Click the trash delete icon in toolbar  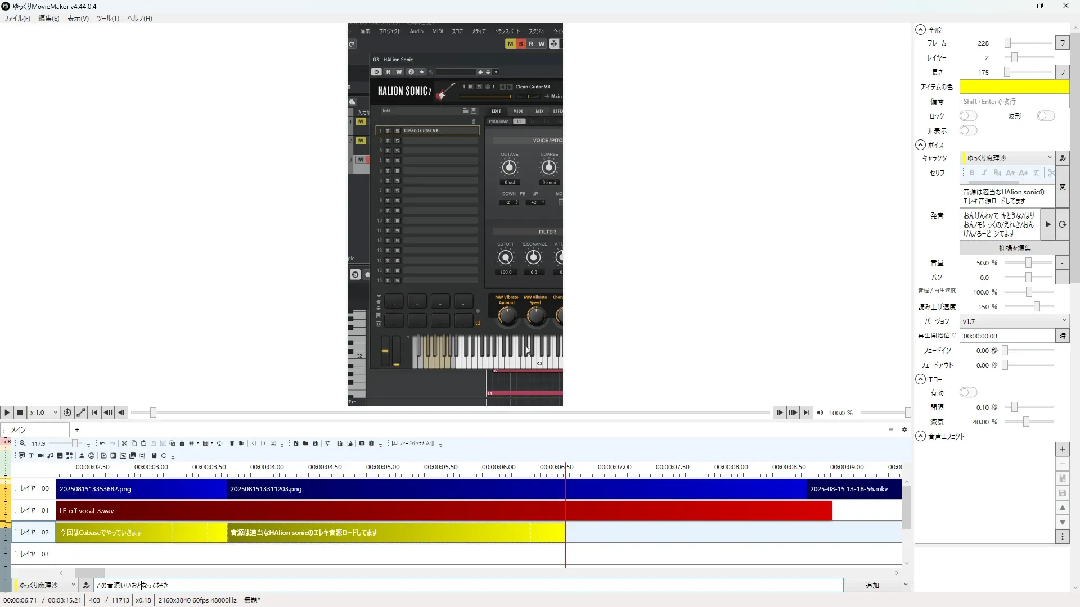coord(232,443)
